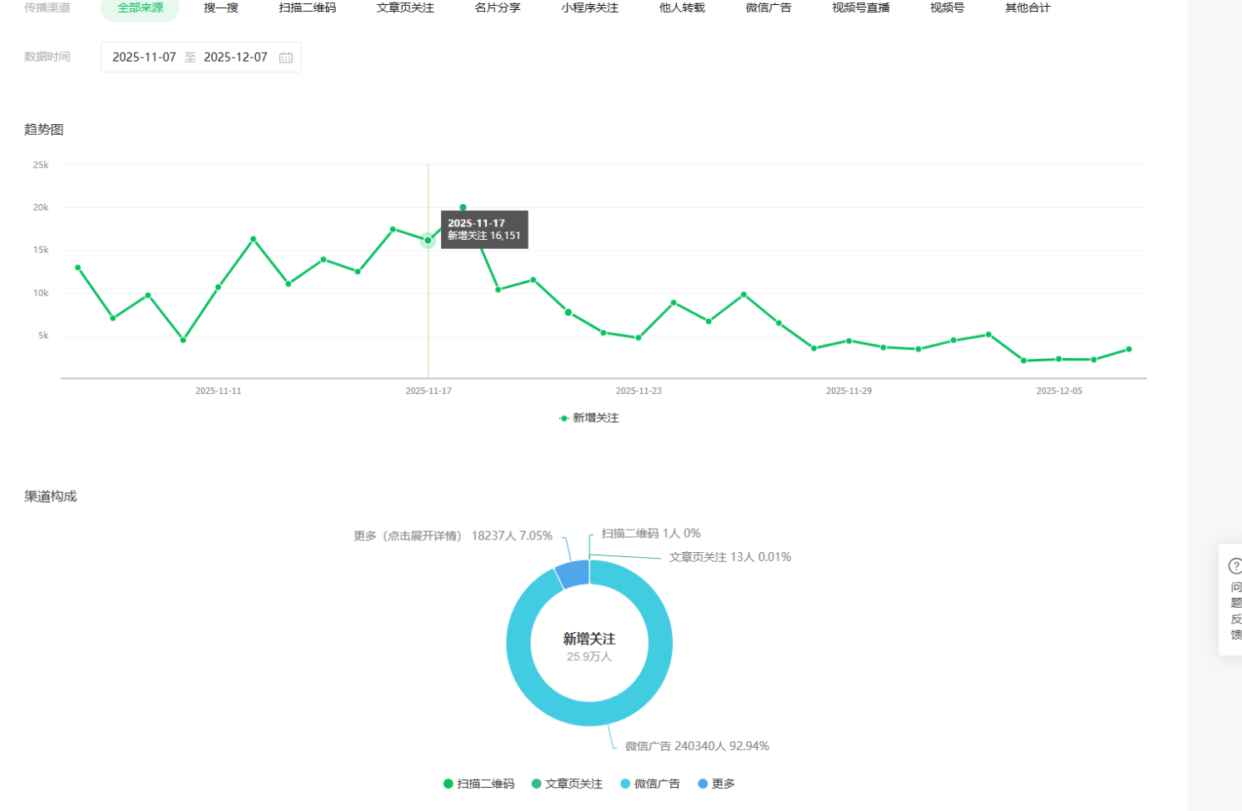Click the end date 2025-12-07 field
The height and width of the screenshot is (811, 1242).
coord(235,57)
